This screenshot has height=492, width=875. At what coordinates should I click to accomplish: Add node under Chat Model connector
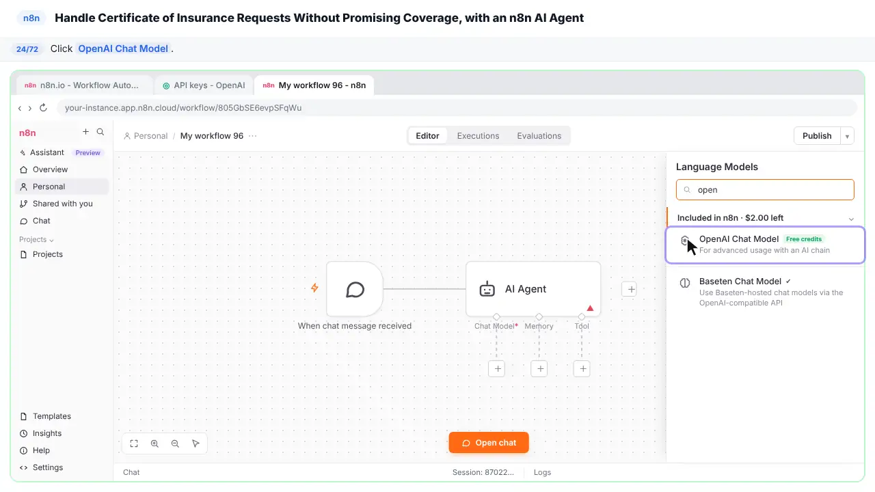pyautogui.click(x=498, y=369)
